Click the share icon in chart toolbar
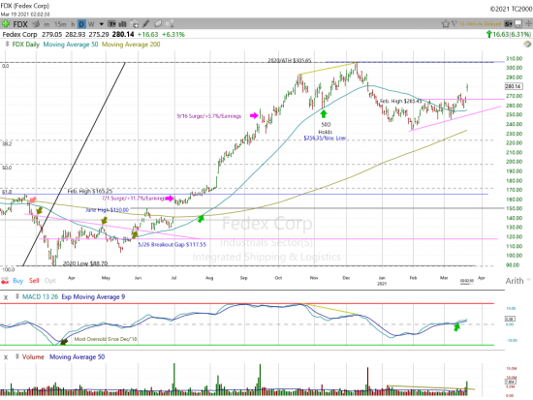533x400 pixels. tap(170, 24)
